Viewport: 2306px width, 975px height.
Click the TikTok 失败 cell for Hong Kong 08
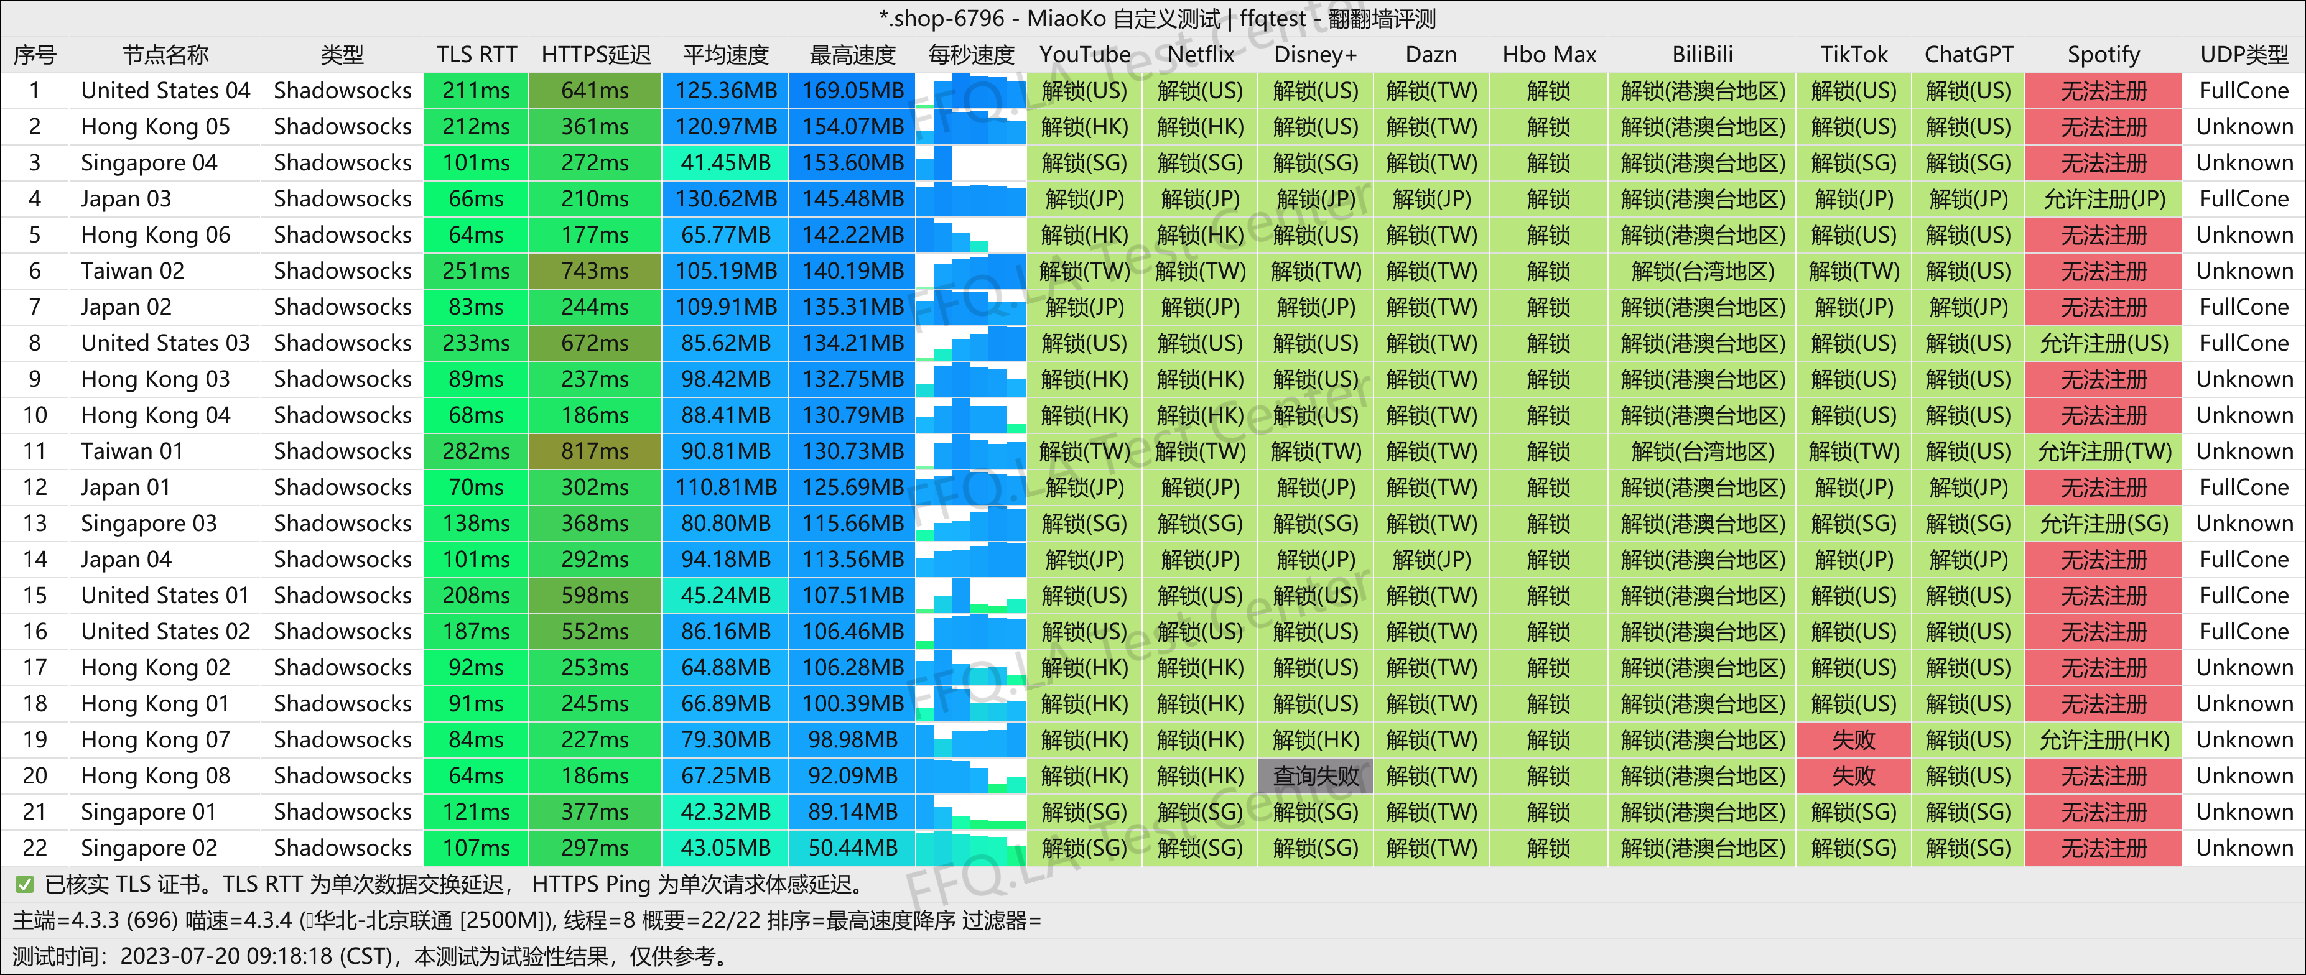pos(1853,775)
